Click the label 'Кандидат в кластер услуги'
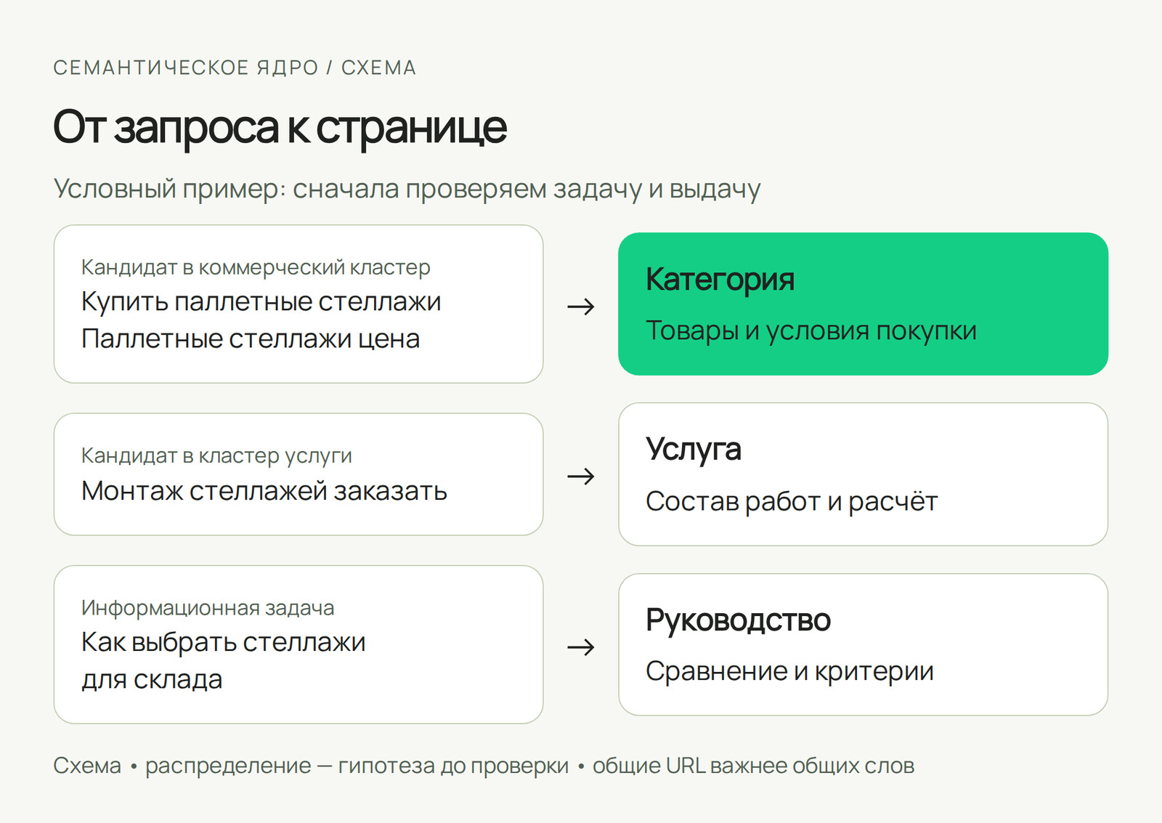Image resolution: width=1162 pixels, height=823 pixels. pos(216,455)
